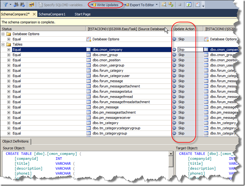Expand the dbo.cmon_company row
Screen dimensions: 245x186
9,50
